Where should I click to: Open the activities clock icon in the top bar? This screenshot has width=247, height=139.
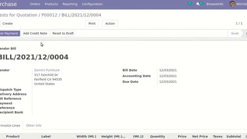190,3
